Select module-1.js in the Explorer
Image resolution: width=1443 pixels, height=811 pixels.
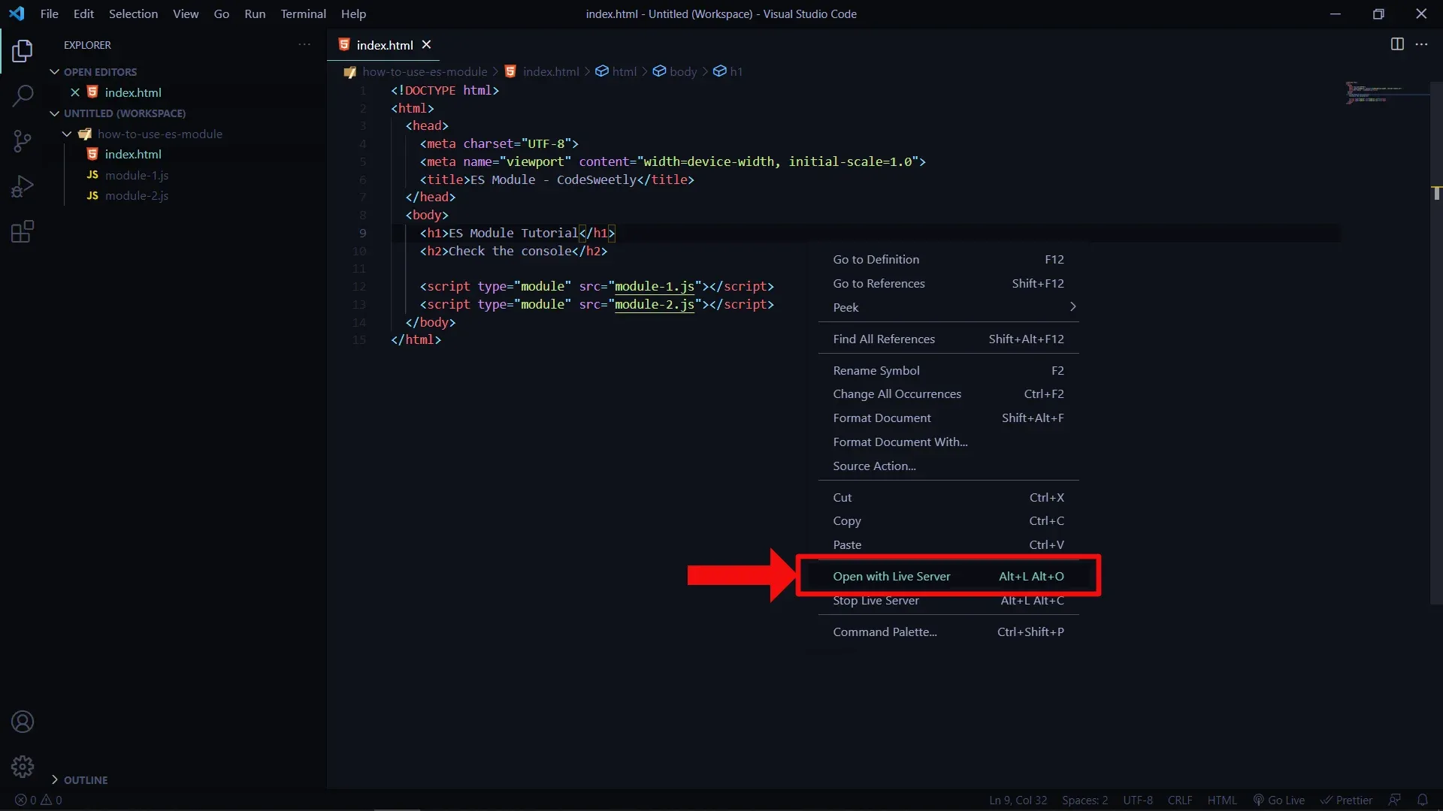(138, 175)
